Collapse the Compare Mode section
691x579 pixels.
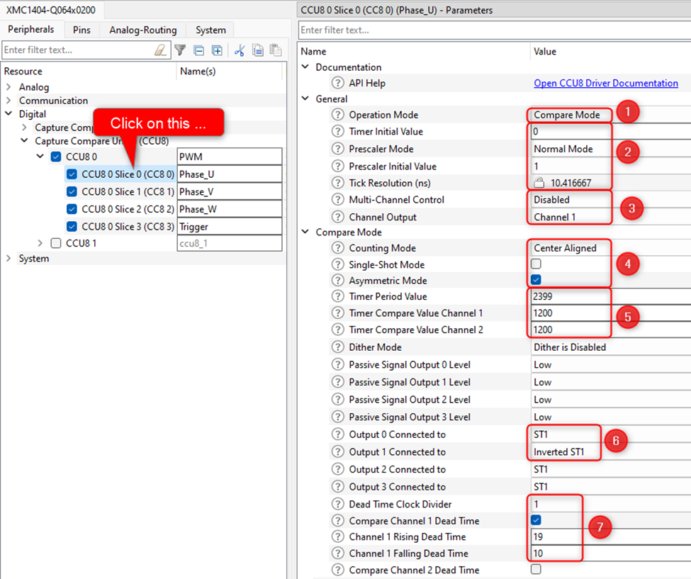[305, 232]
